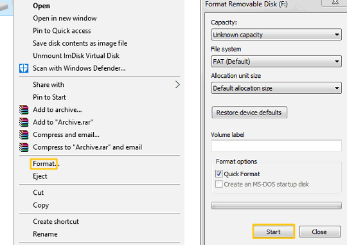Image resolution: width=347 pixels, height=245 pixels.
Task: Choose Rename in the context menu
Action: pyautogui.click(x=45, y=234)
